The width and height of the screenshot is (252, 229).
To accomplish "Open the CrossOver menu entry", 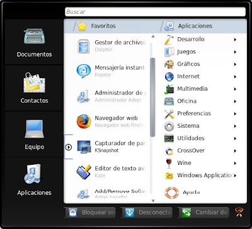I will coord(200,151).
